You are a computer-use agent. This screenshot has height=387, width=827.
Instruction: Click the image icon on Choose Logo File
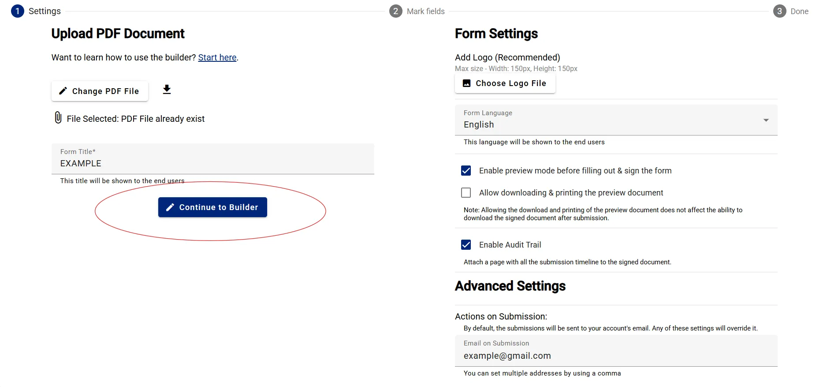coord(466,83)
